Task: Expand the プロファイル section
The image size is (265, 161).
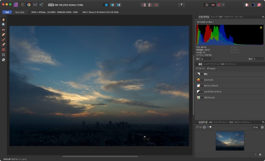Action: (x=209, y=98)
